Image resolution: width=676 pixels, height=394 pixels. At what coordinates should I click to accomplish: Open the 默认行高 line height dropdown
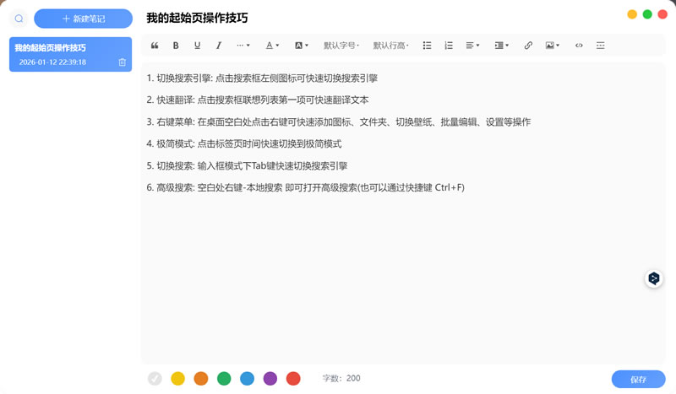pyautogui.click(x=391, y=46)
